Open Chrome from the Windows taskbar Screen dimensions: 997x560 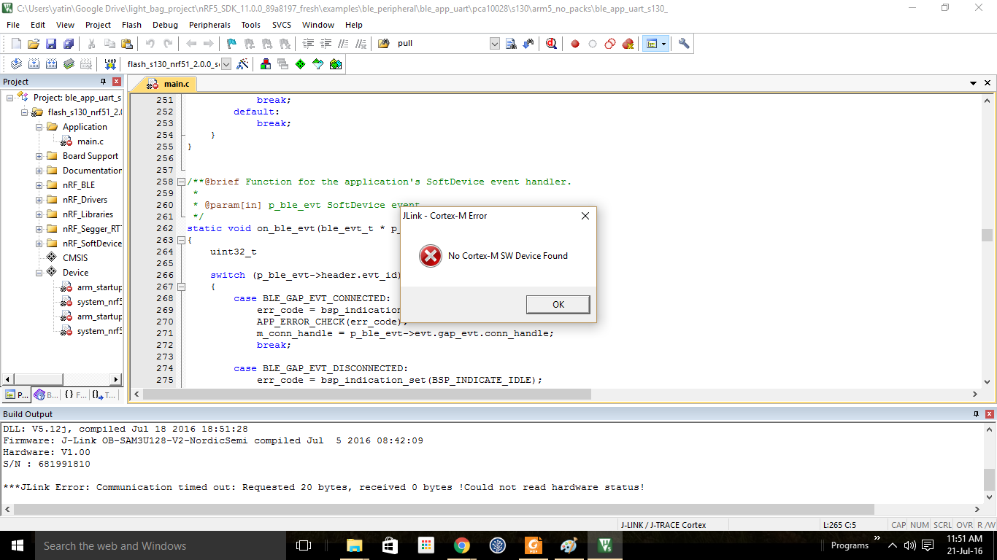tap(461, 545)
